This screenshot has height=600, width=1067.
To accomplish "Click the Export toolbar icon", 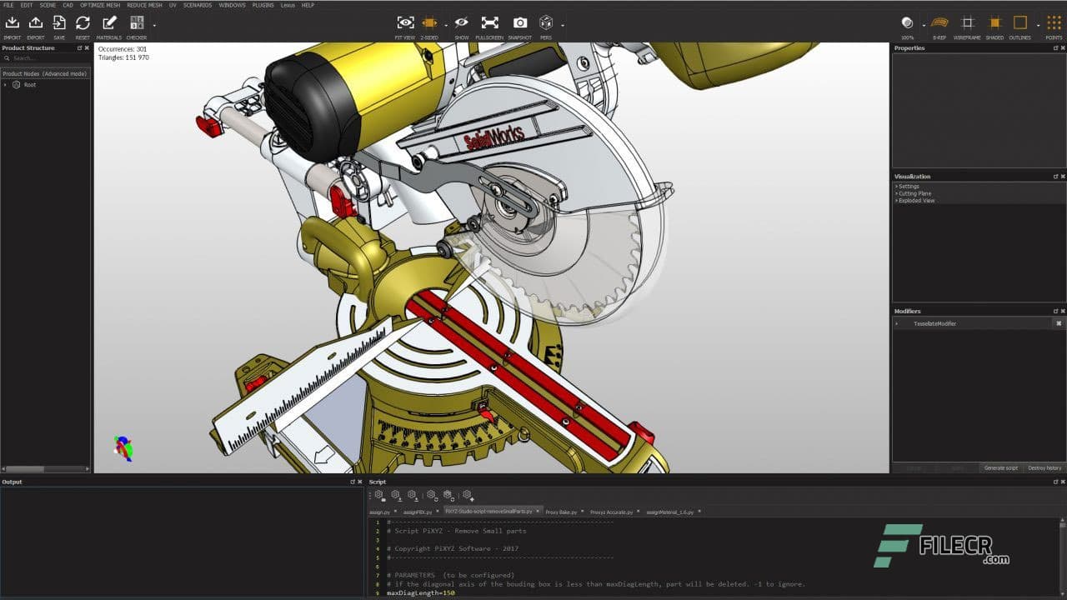I will (x=36, y=24).
